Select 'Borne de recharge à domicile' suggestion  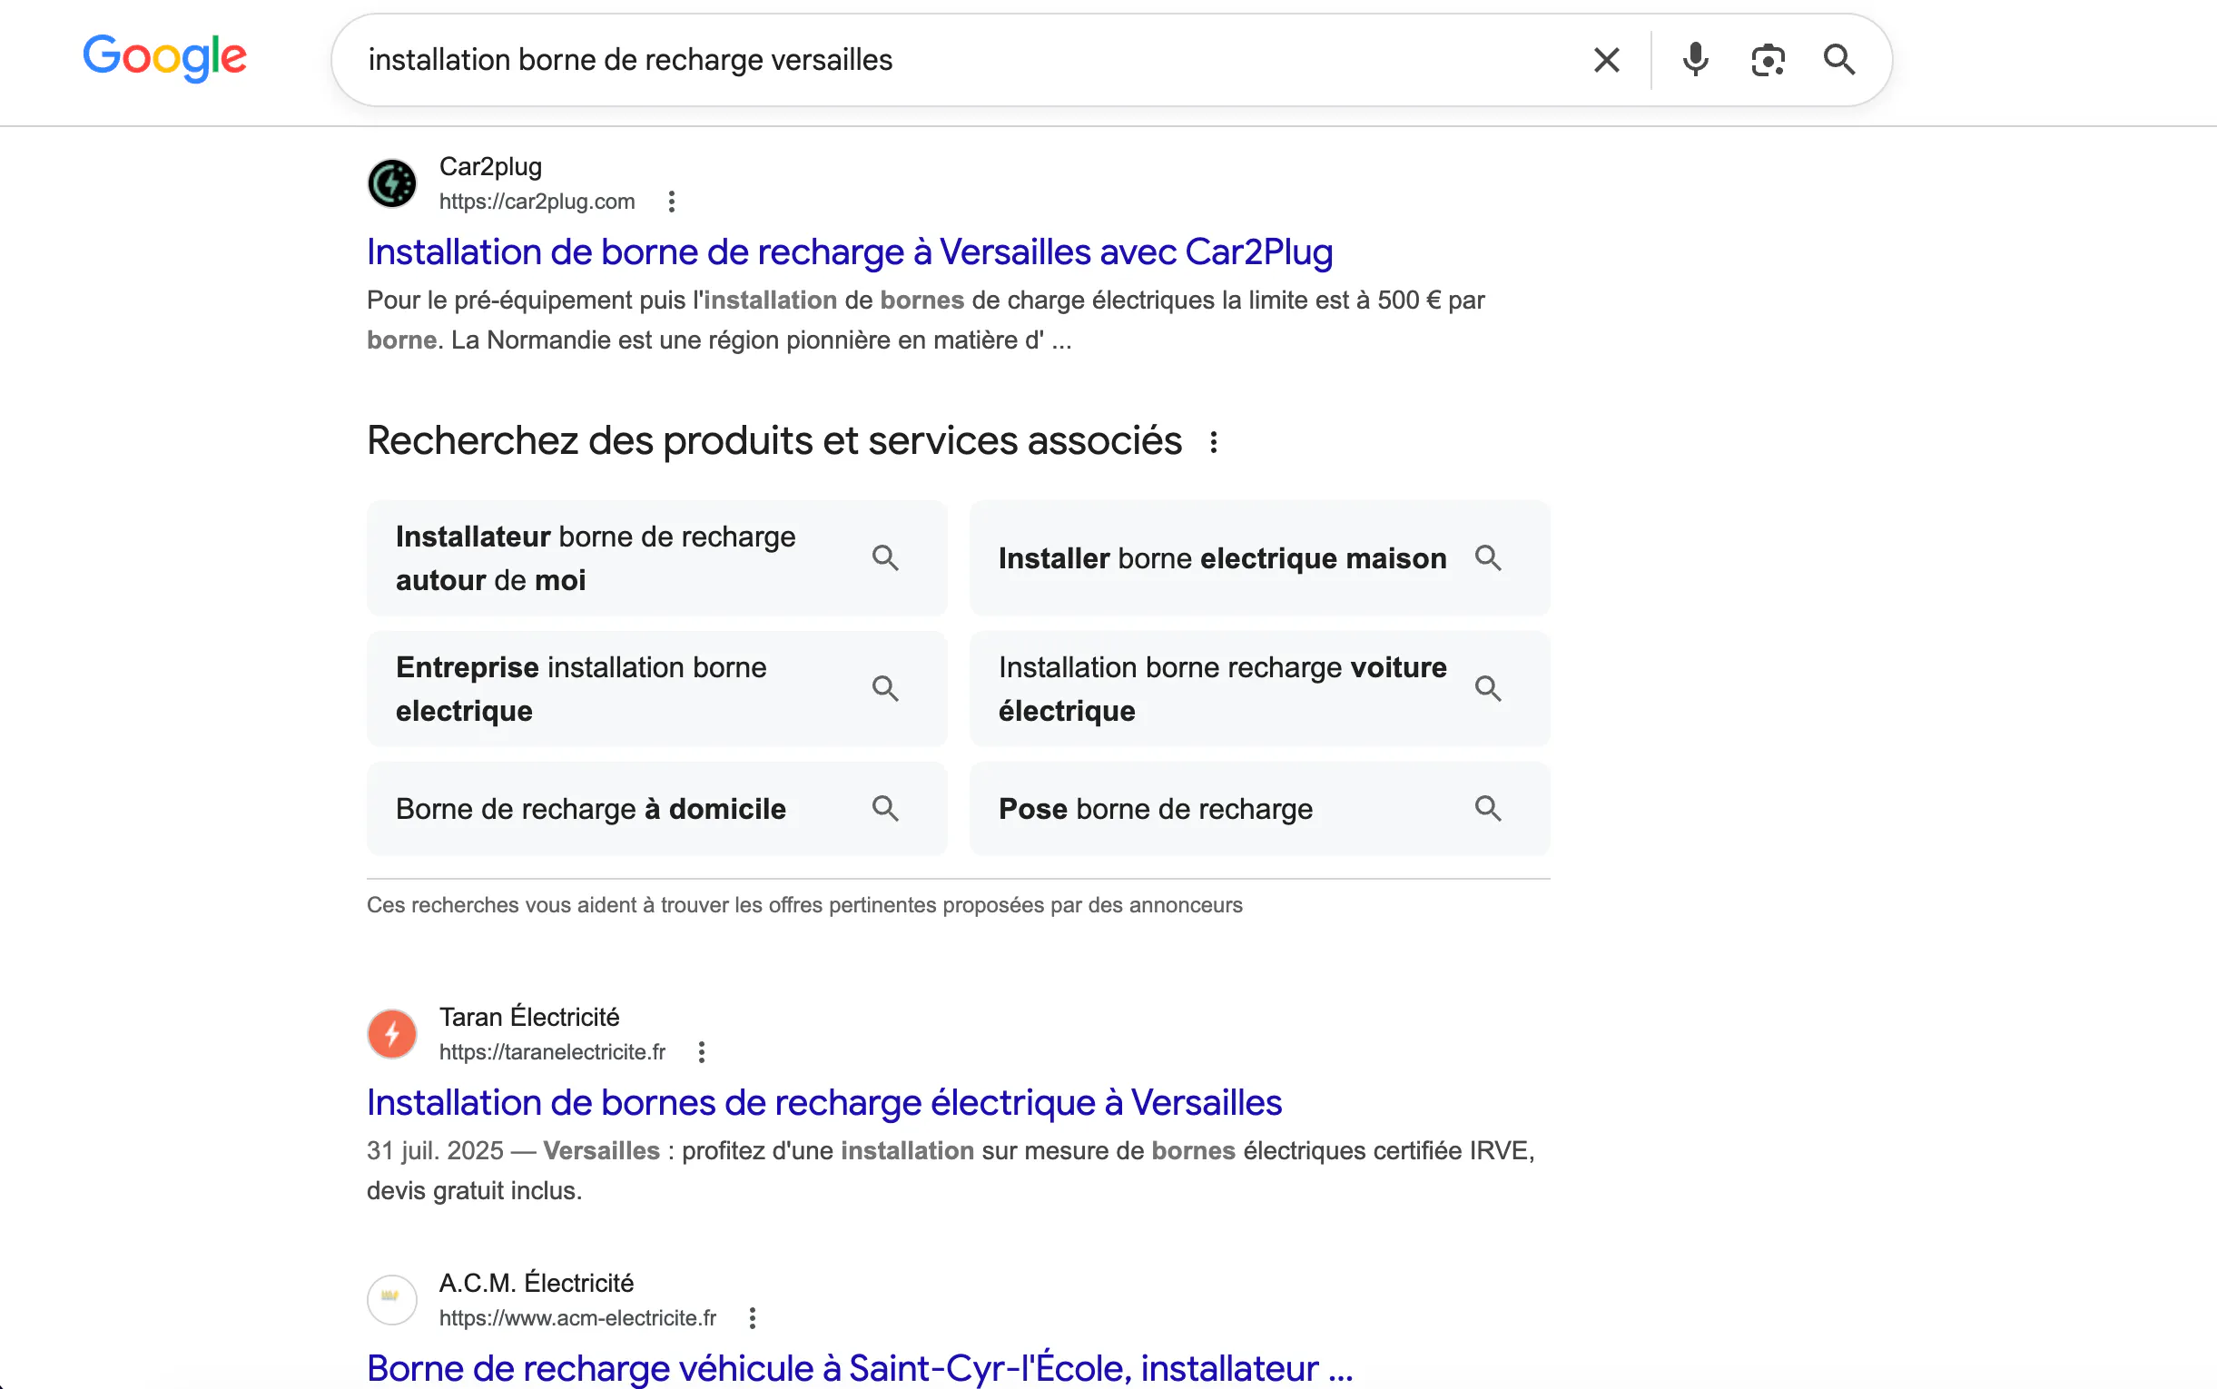click(x=656, y=808)
